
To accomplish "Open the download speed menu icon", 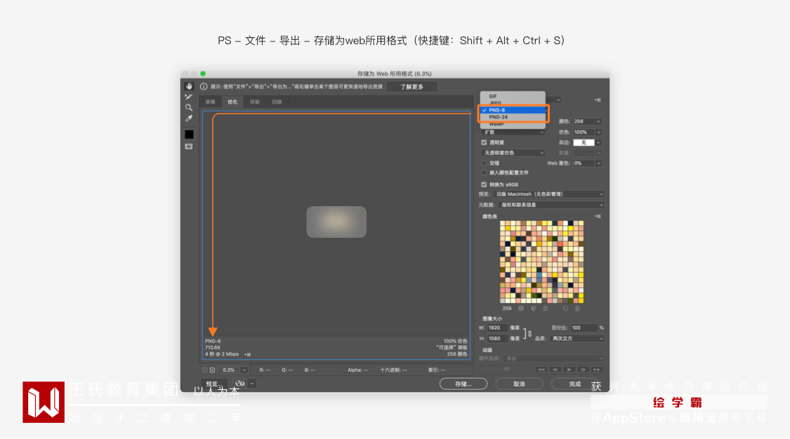I will (247, 355).
